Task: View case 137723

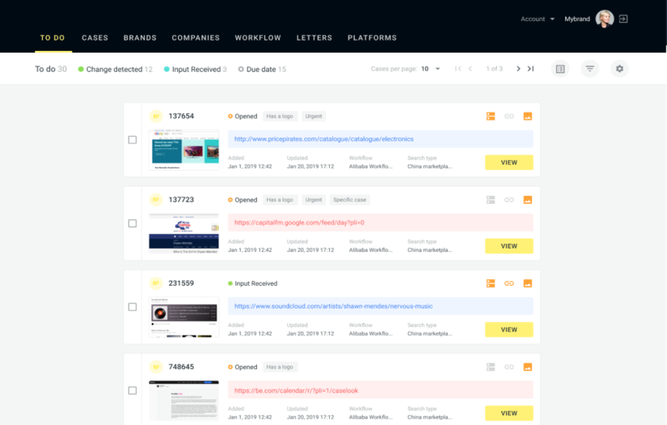Action: (x=509, y=246)
